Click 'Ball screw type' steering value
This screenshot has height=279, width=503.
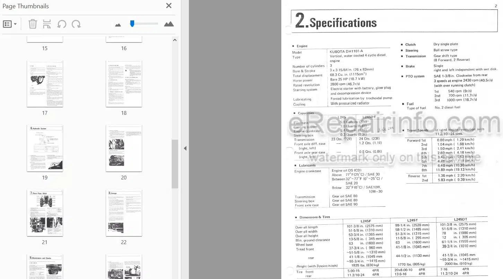445,50
